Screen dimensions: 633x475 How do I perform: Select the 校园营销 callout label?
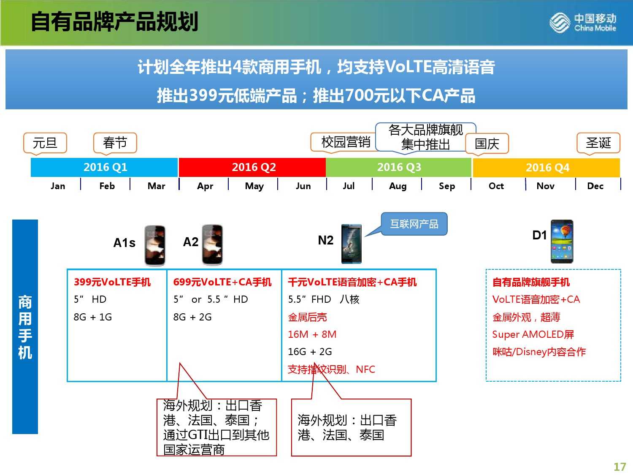[345, 142]
